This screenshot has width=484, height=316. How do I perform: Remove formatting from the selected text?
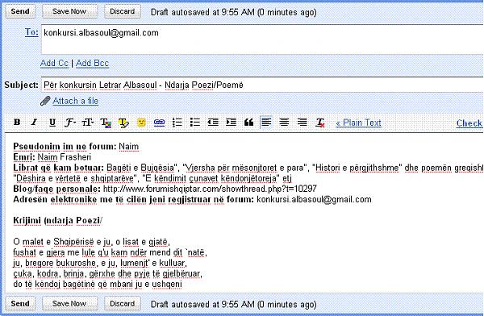(x=320, y=123)
